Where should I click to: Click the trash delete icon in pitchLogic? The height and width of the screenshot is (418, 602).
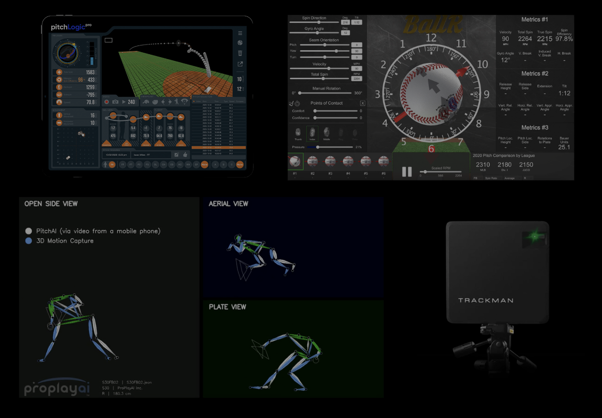coord(241,53)
